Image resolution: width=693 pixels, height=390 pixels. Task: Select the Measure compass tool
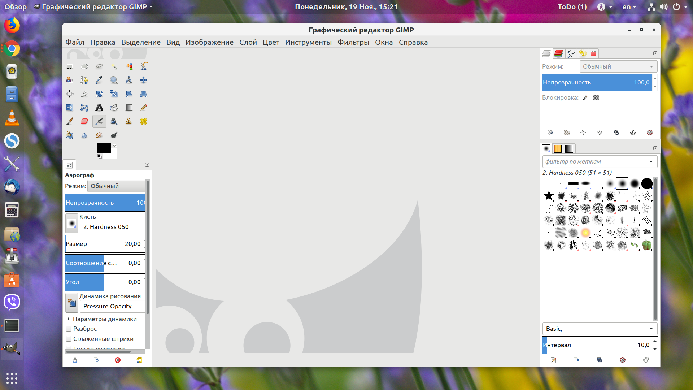click(x=129, y=80)
